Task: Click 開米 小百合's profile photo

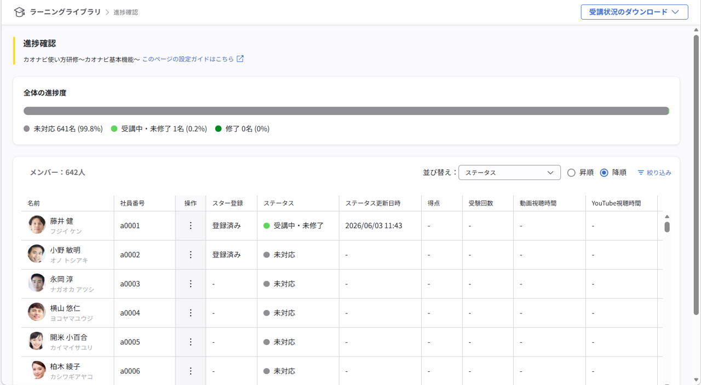Action: (x=37, y=341)
